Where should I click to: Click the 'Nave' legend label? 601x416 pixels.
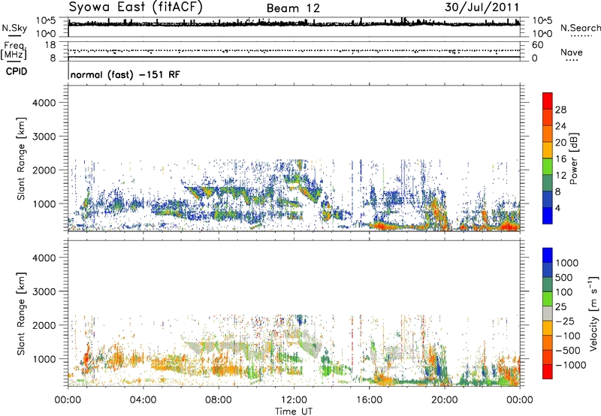pos(572,52)
